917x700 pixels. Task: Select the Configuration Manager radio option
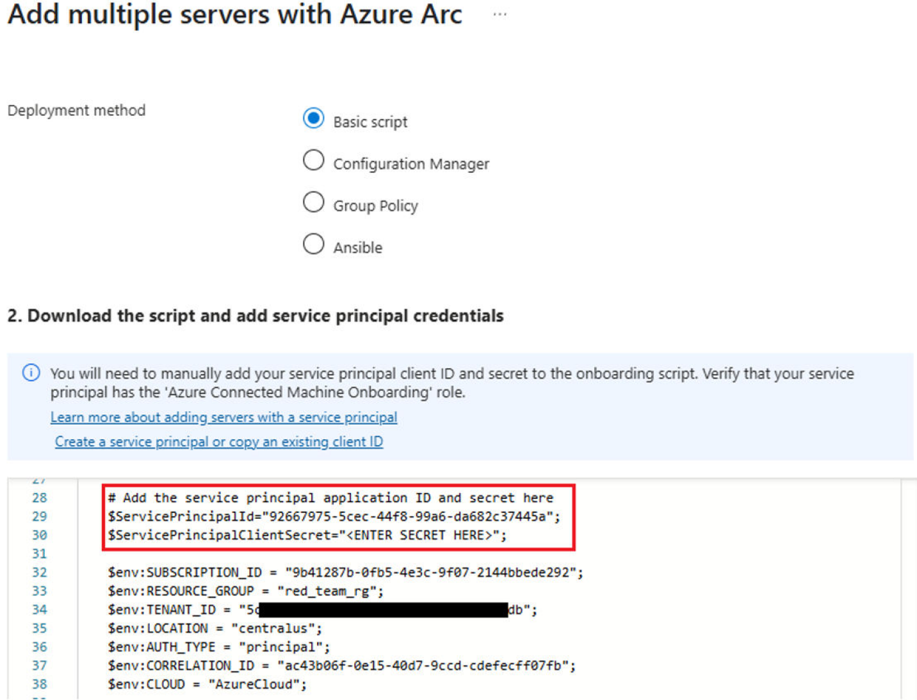(x=313, y=160)
